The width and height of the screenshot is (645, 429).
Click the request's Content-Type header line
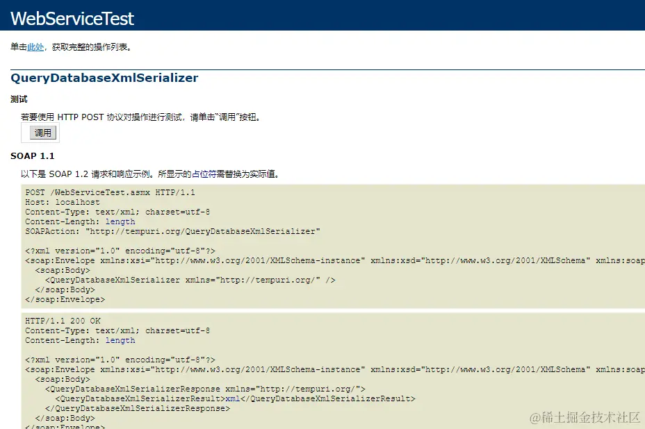point(117,212)
